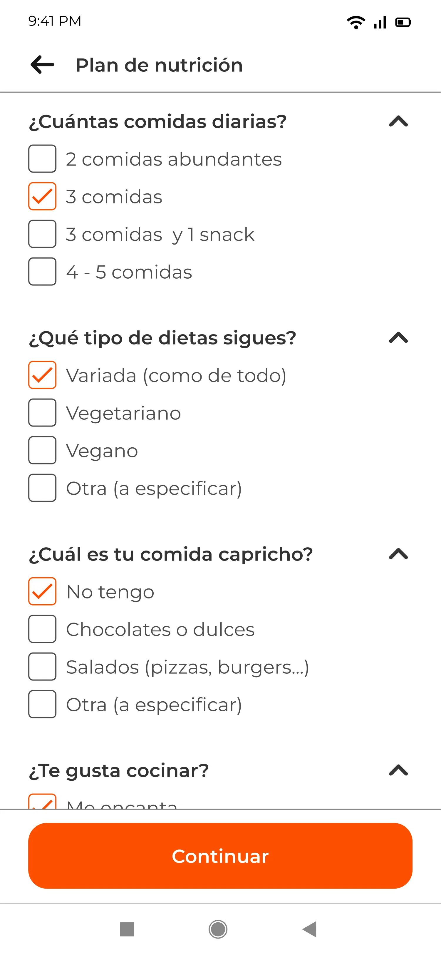The height and width of the screenshot is (955, 441).
Task: Select the Vegetariano checkbox
Action: 42,413
